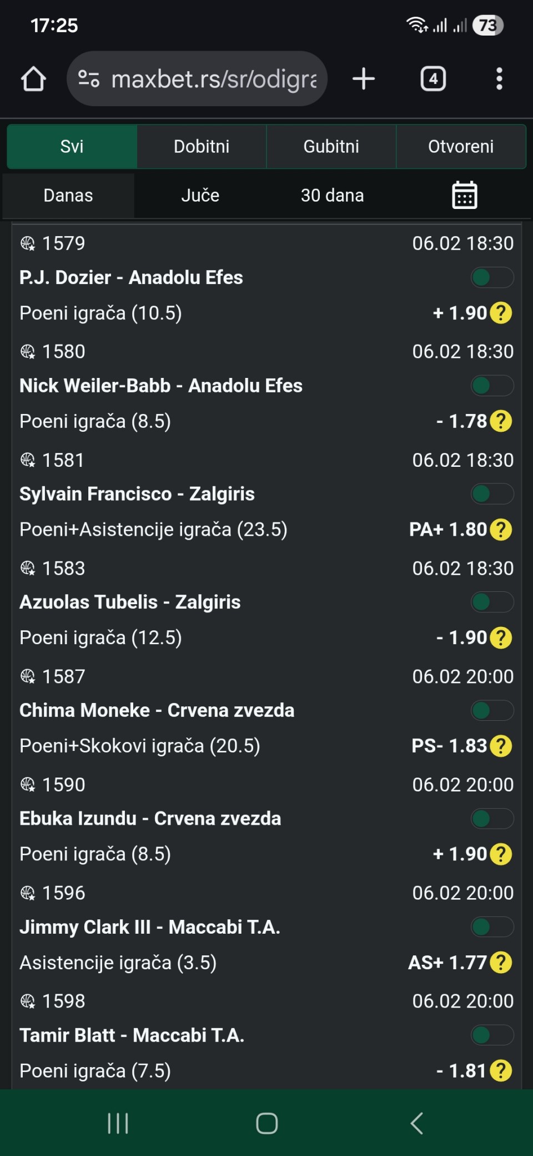Open a new browser tab
This screenshot has height=1156, width=533.
[x=364, y=79]
